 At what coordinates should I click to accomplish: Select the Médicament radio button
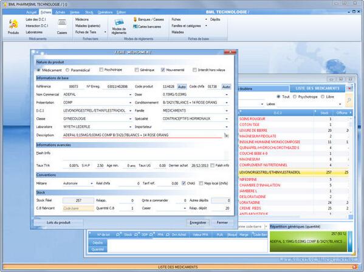(38, 70)
